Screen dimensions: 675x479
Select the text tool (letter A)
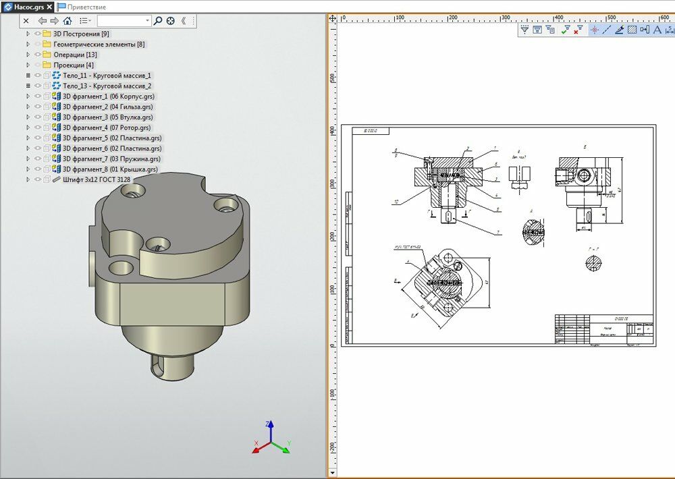pyautogui.click(x=657, y=30)
